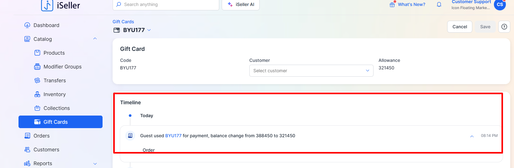
Task: Click the iSeller AI sparkle icon
Action: click(230, 4)
